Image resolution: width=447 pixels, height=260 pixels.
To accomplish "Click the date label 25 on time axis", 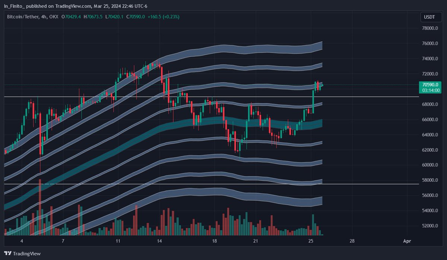I will point(311,241).
